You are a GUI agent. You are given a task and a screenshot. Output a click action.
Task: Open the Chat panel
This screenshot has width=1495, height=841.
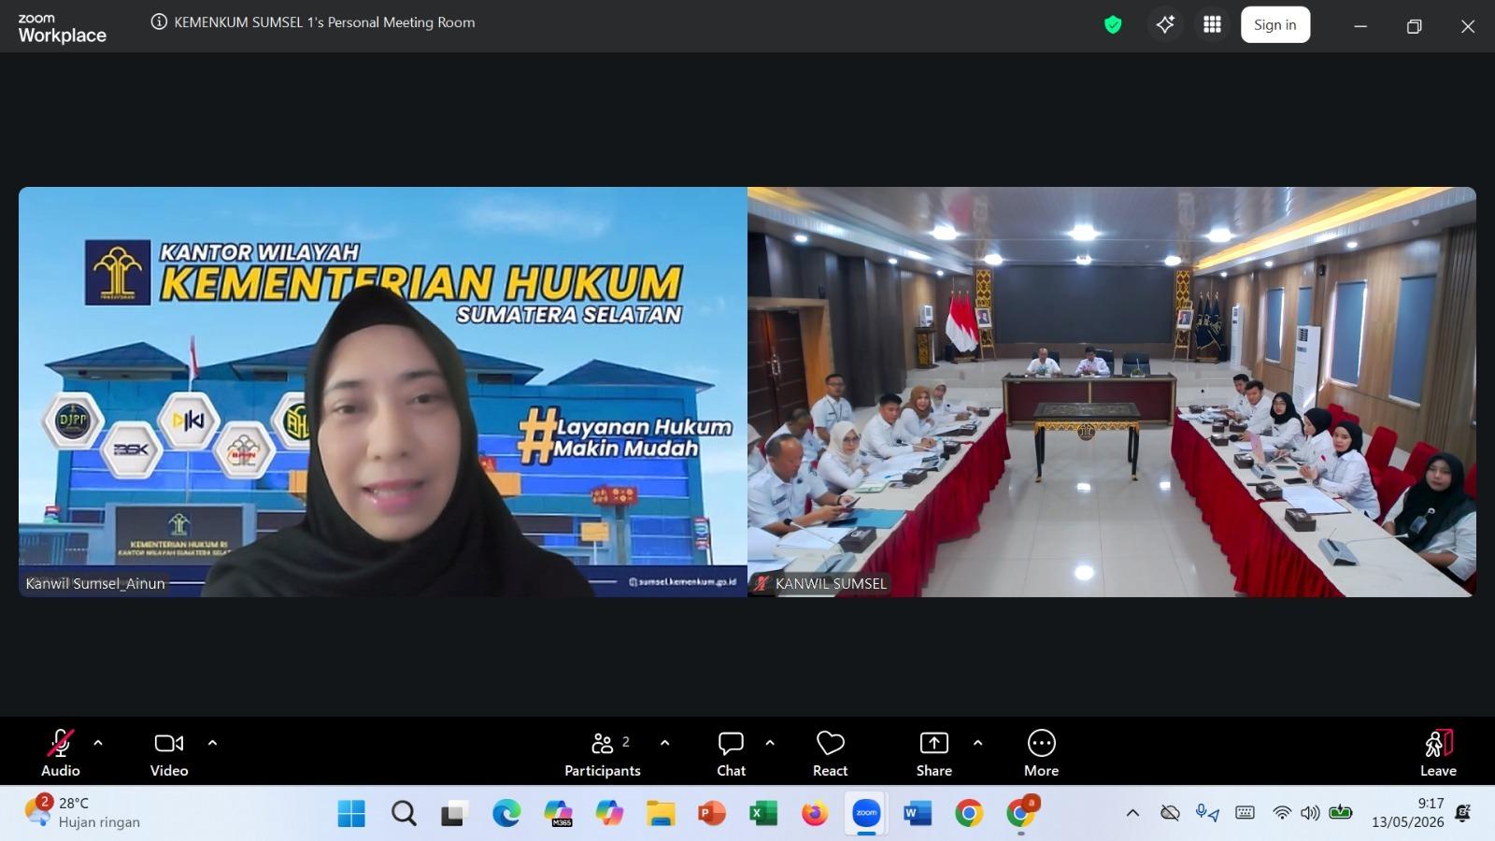(731, 752)
